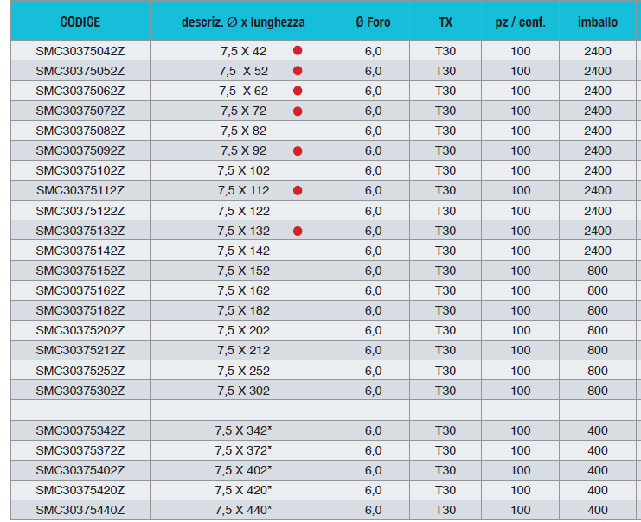This screenshot has width=641, height=522.
Task: Click the red dot beside 7,5 X 112
Action: pyautogui.click(x=298, y=190)
